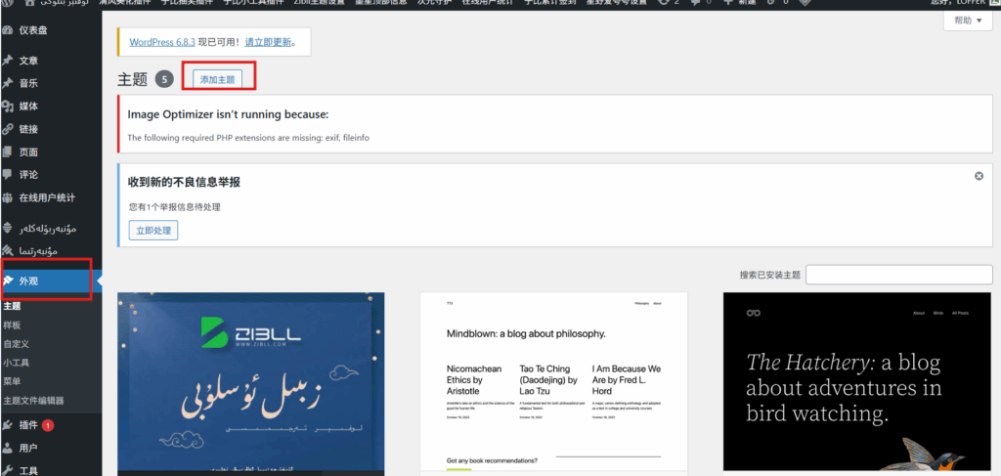Viewport: 1001px width, 476px height.
Task: Click the 文章 posts pin icon
Action: tap(8, 61)
